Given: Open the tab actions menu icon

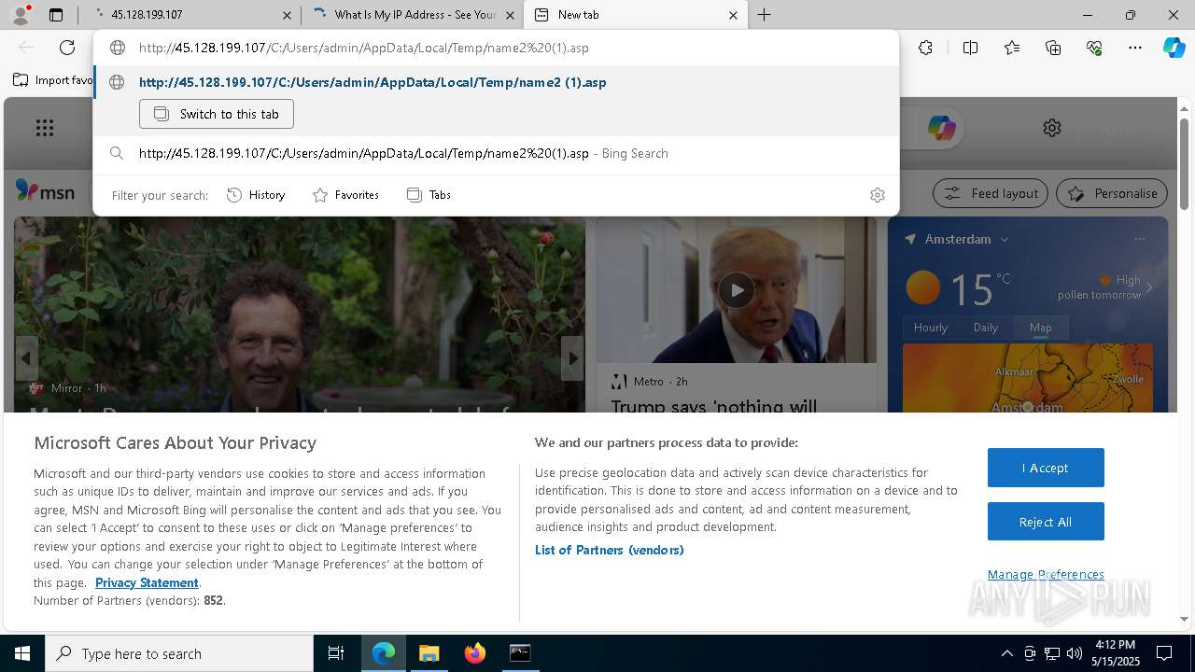Looking at the screenshot, I should coord(56,15).
